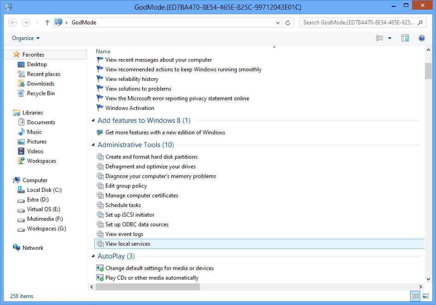Open the view options dropdown arrow
The height and width of the screenshot is (305, 436).
[x=389, y=38]
